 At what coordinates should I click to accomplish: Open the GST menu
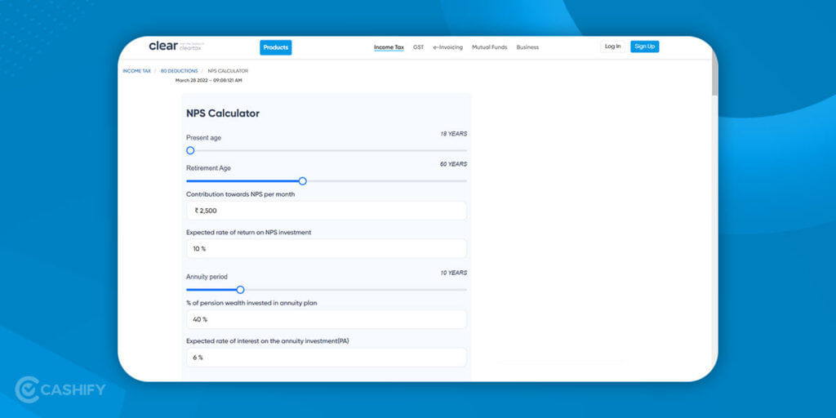(419, 47)
